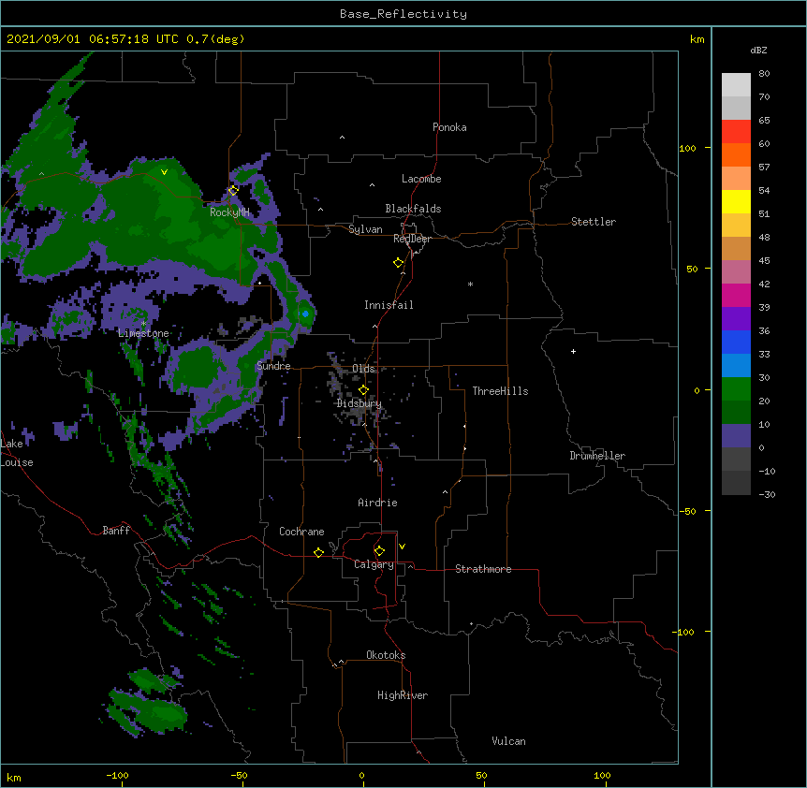Select the magenta 42 dBZ legend swatch
The width and height of the screenshot is (807, 788).
[736, 295]
